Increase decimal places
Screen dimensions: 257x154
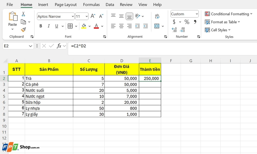click(x=174, y=30)
